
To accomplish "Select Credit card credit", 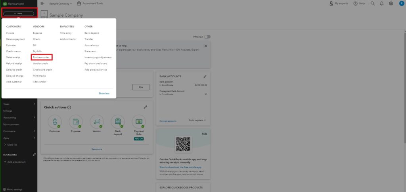I will 42,70.
